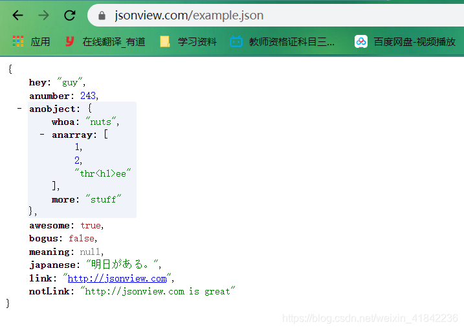Image resolution: width=464 pixels, height=330 pixels.
Task: Click the Baidu Netdisk cloud icon
Action: tap(360, 41)
